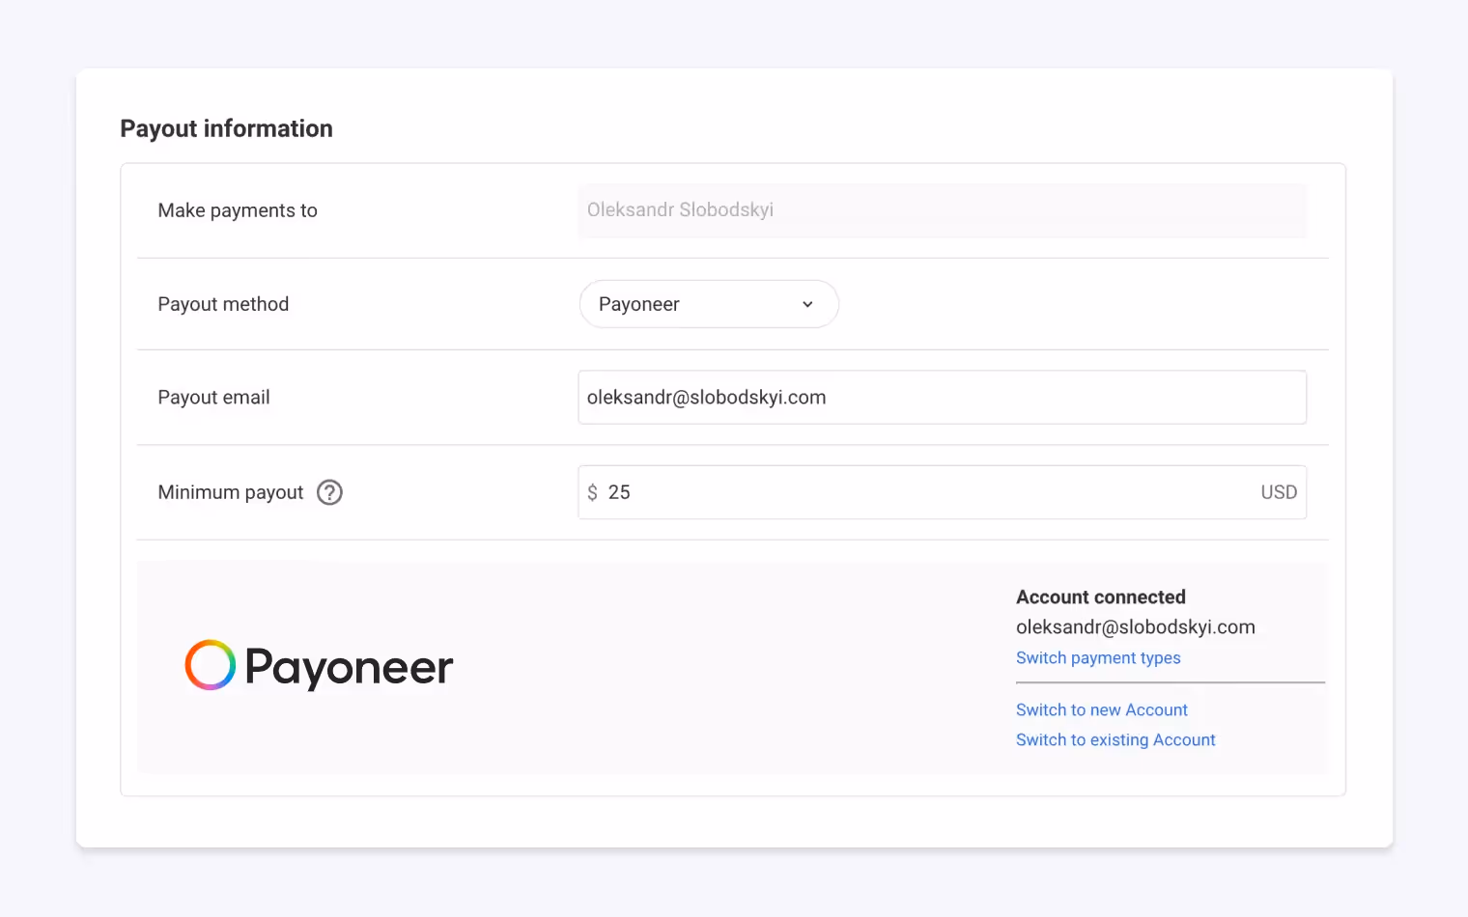Image resolution: width=1468 pixels, height=917 pixels.
Task: Click the chevron next to Payoneer
Action: click(x=807, y=304)
